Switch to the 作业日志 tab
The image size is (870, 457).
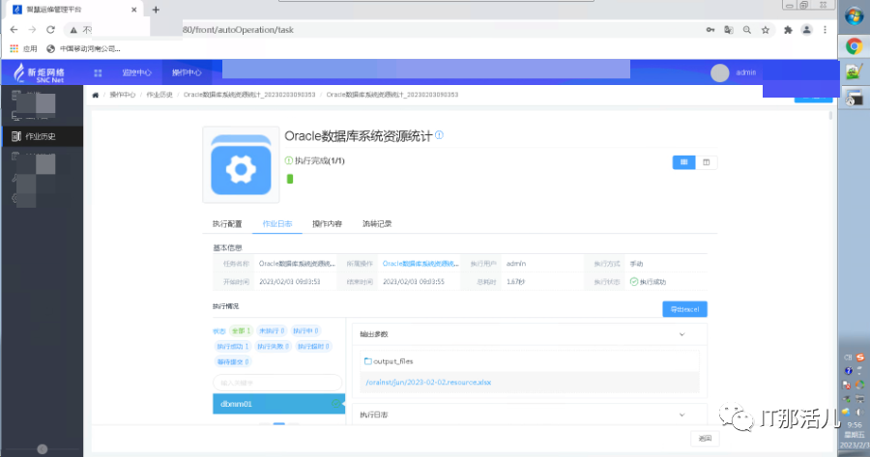pos(276,223)
